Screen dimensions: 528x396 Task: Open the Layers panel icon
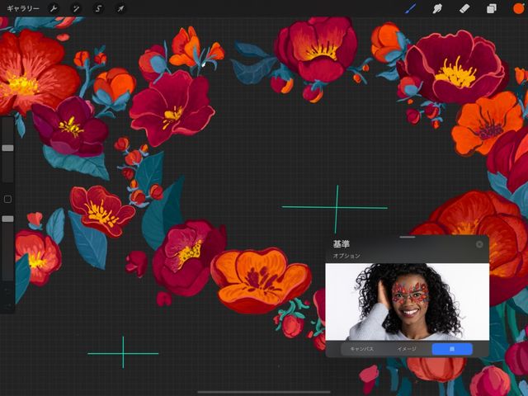(x=492, y=8)
